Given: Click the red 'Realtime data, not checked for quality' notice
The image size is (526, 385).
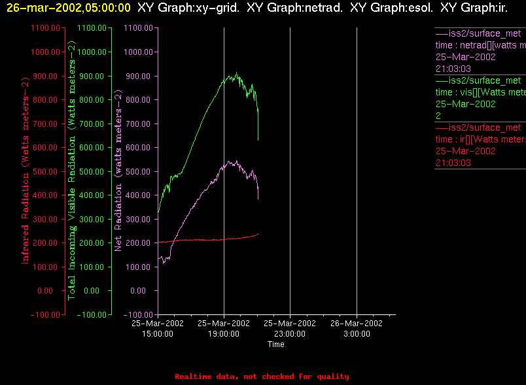Looking at the screenshot, I should (x=262, y=377).
